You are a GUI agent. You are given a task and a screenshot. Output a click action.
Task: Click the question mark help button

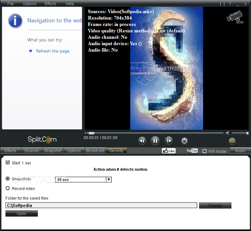(x=230, y=4)
